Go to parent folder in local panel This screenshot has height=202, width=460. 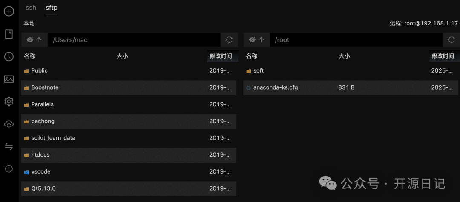39,40
